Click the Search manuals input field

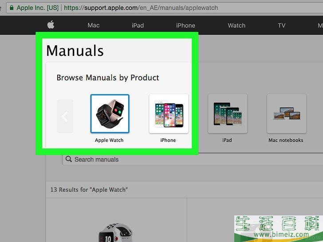coord(193,160)
